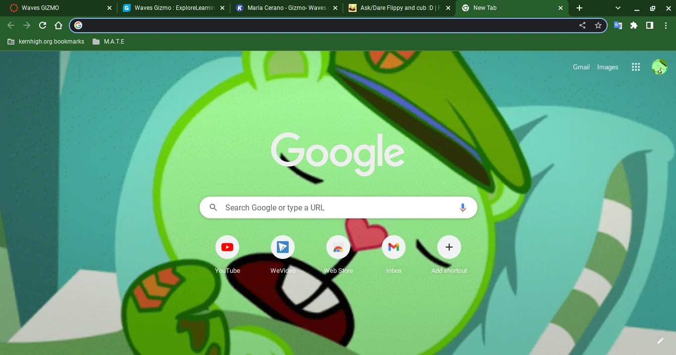Start a voice search with the microphone
The height and width of the screenshot is (355, 676).
pyautogui.click(x=463, y=207)
